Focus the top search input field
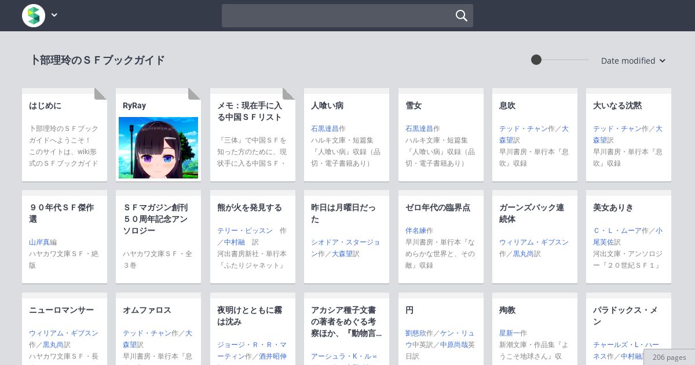695x365 pixels. pyautogui.click(x=348, y=16)
